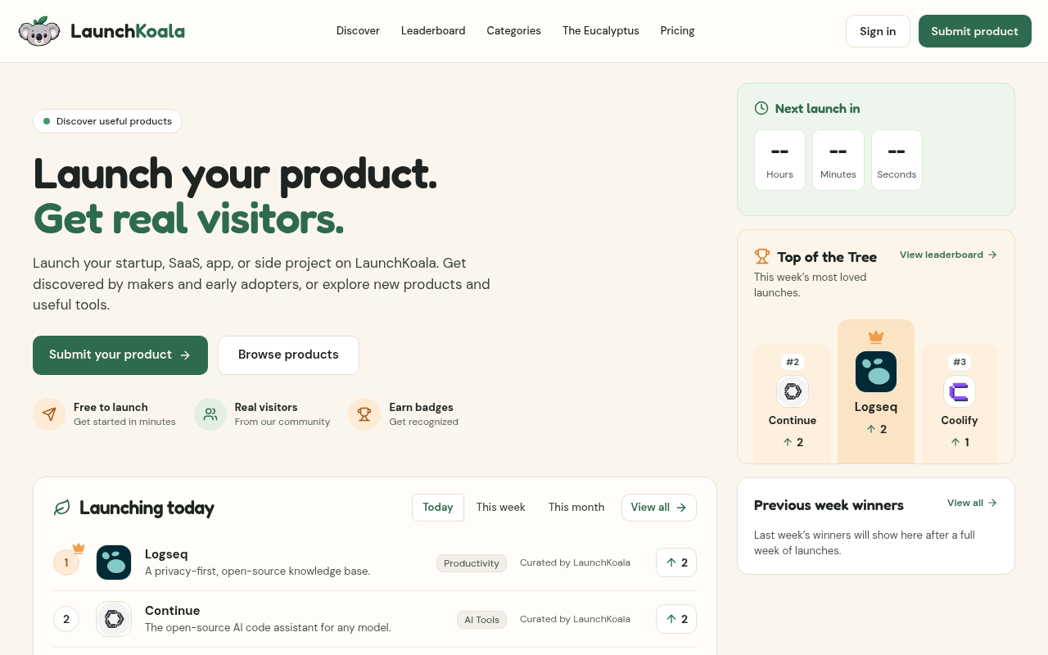Open the Logseq title in the launch list

pyautogui.click(x=166, y=554)
